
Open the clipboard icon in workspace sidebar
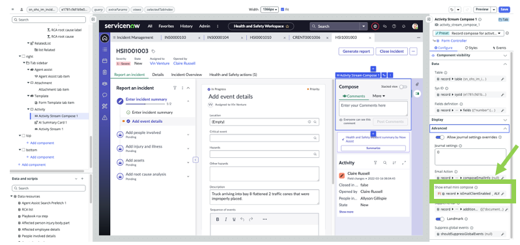click(x=105, y=72)
